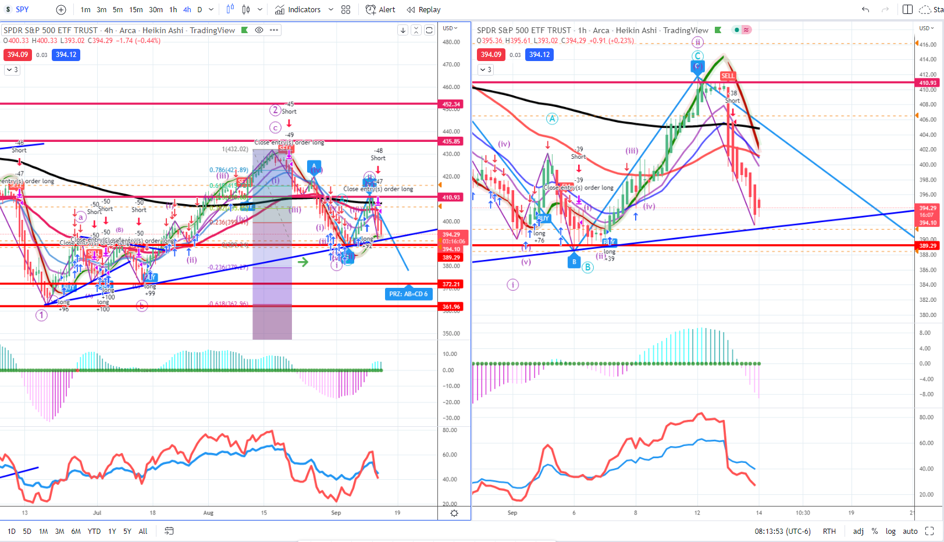Select the 1m timeframe

86,9
